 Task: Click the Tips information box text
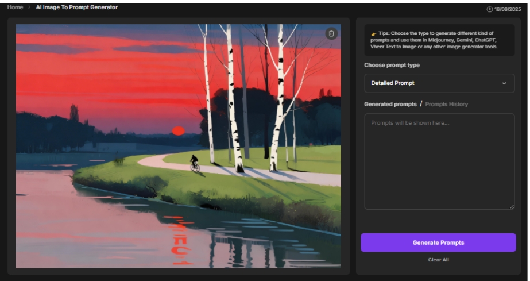438,40
